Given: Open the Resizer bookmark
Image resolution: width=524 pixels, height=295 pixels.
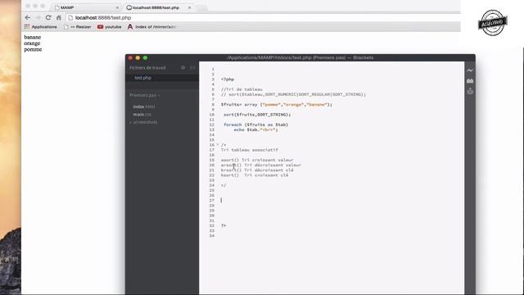Looking at the screenshot, I should [78, 27].
